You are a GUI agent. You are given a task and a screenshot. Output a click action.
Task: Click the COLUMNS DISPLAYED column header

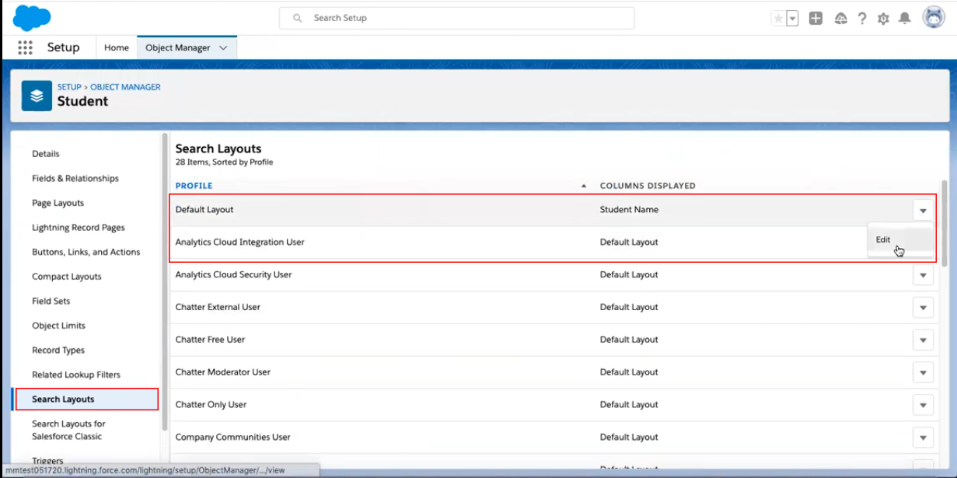pos(648,186)
